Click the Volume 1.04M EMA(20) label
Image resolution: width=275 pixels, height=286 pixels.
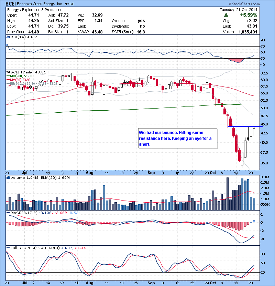pos(40,177)
